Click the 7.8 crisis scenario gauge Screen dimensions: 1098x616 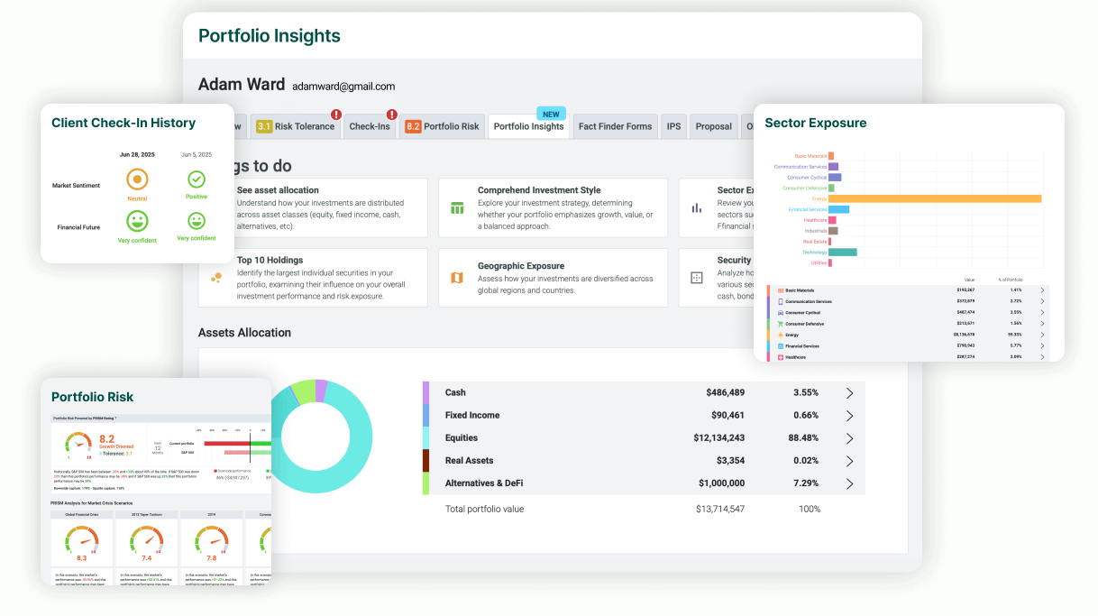(x=212, y=541)
